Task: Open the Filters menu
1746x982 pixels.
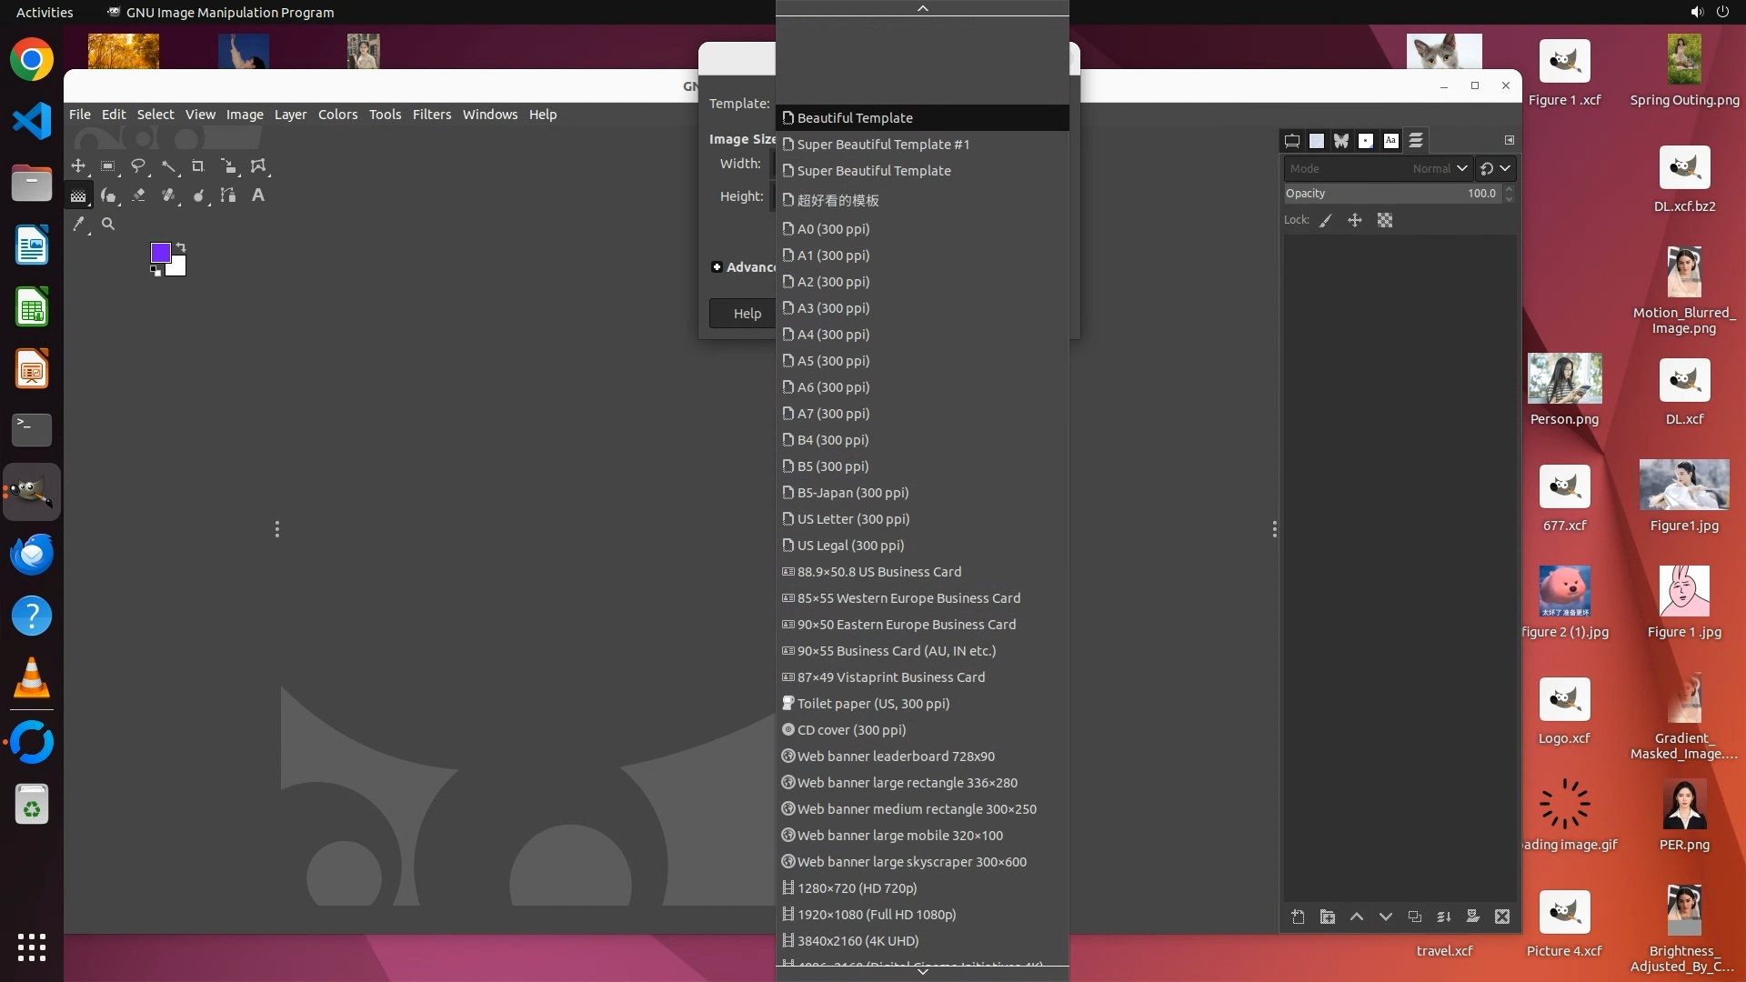Action: point(431,115)
